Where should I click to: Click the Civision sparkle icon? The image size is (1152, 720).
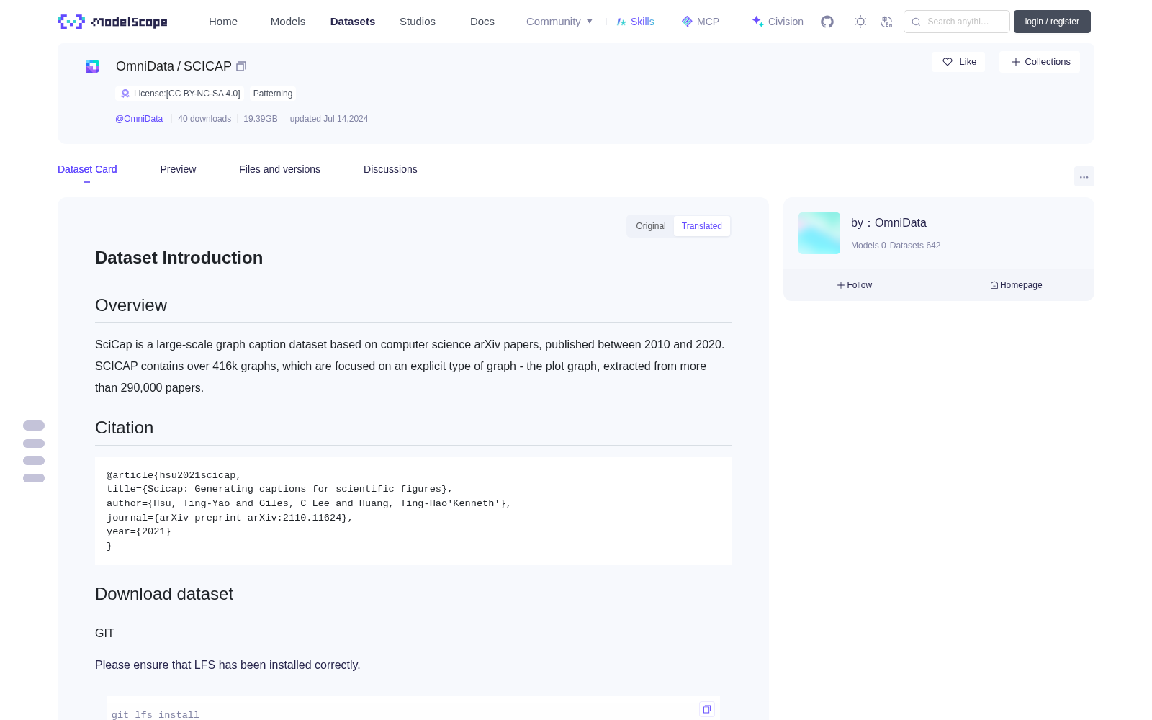758,22
